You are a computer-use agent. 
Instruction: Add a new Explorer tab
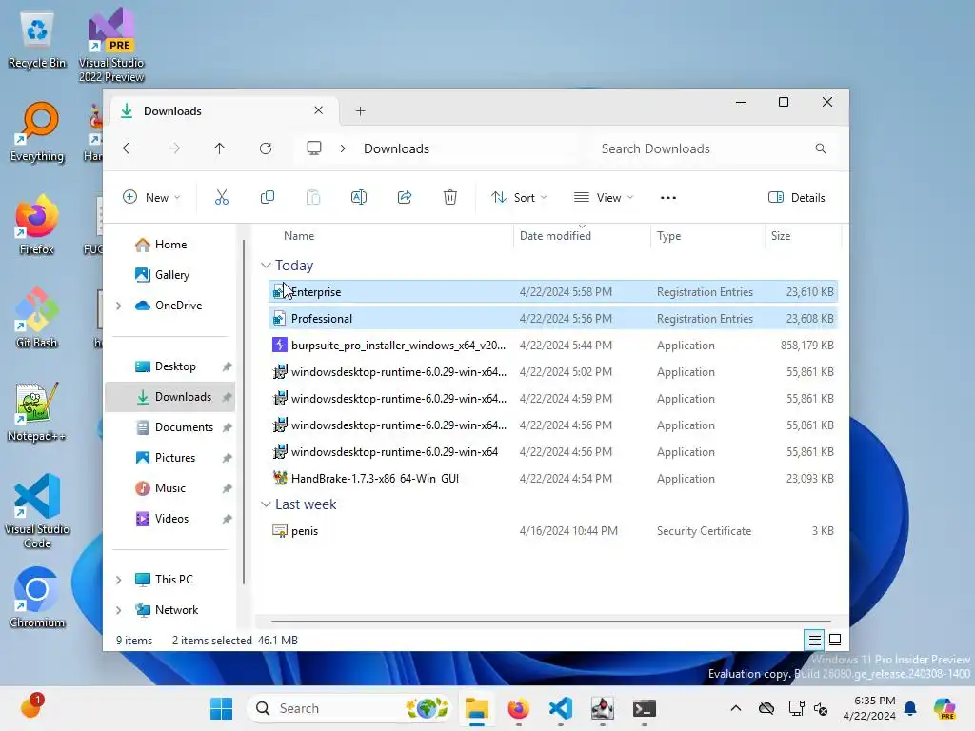coord(361,111)
